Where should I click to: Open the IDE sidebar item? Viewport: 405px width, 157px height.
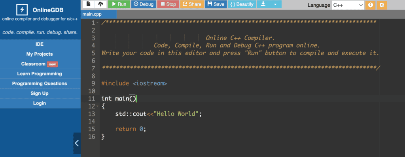click(40, 44)
